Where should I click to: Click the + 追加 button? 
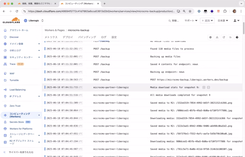208,21
